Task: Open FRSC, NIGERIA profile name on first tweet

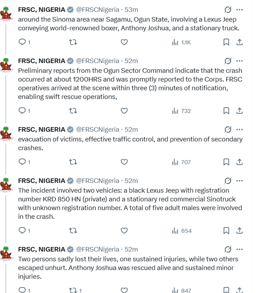Action: (42, 10)
